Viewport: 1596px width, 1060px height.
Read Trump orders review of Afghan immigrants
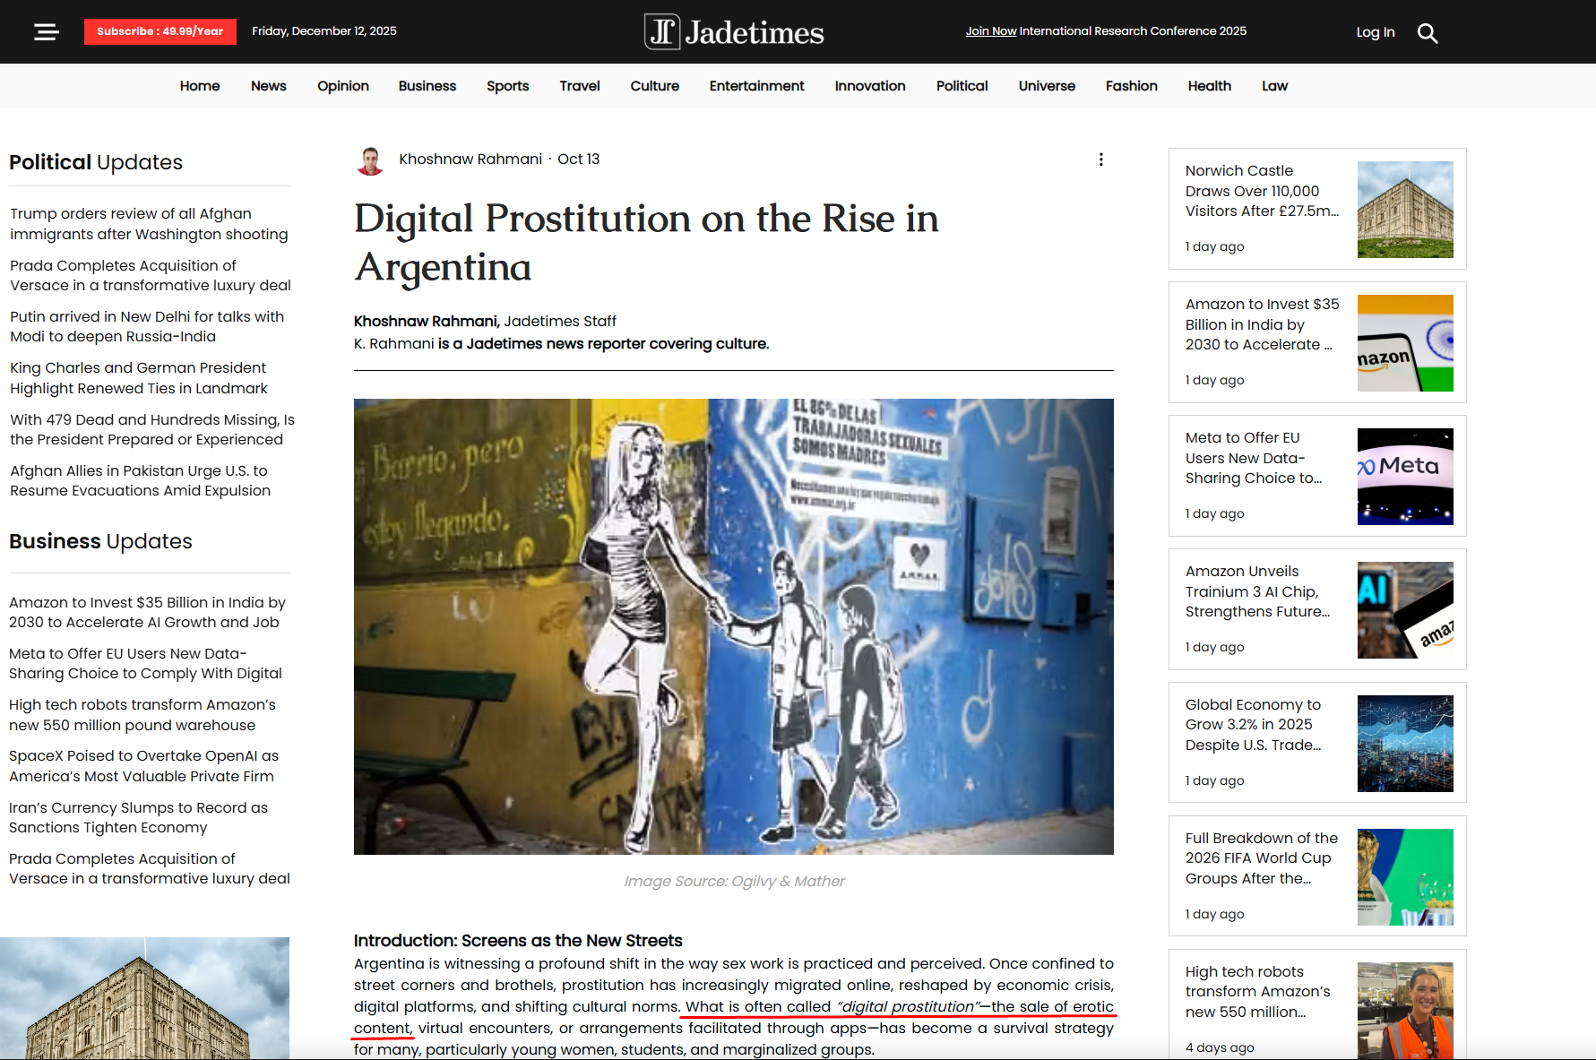149,224
